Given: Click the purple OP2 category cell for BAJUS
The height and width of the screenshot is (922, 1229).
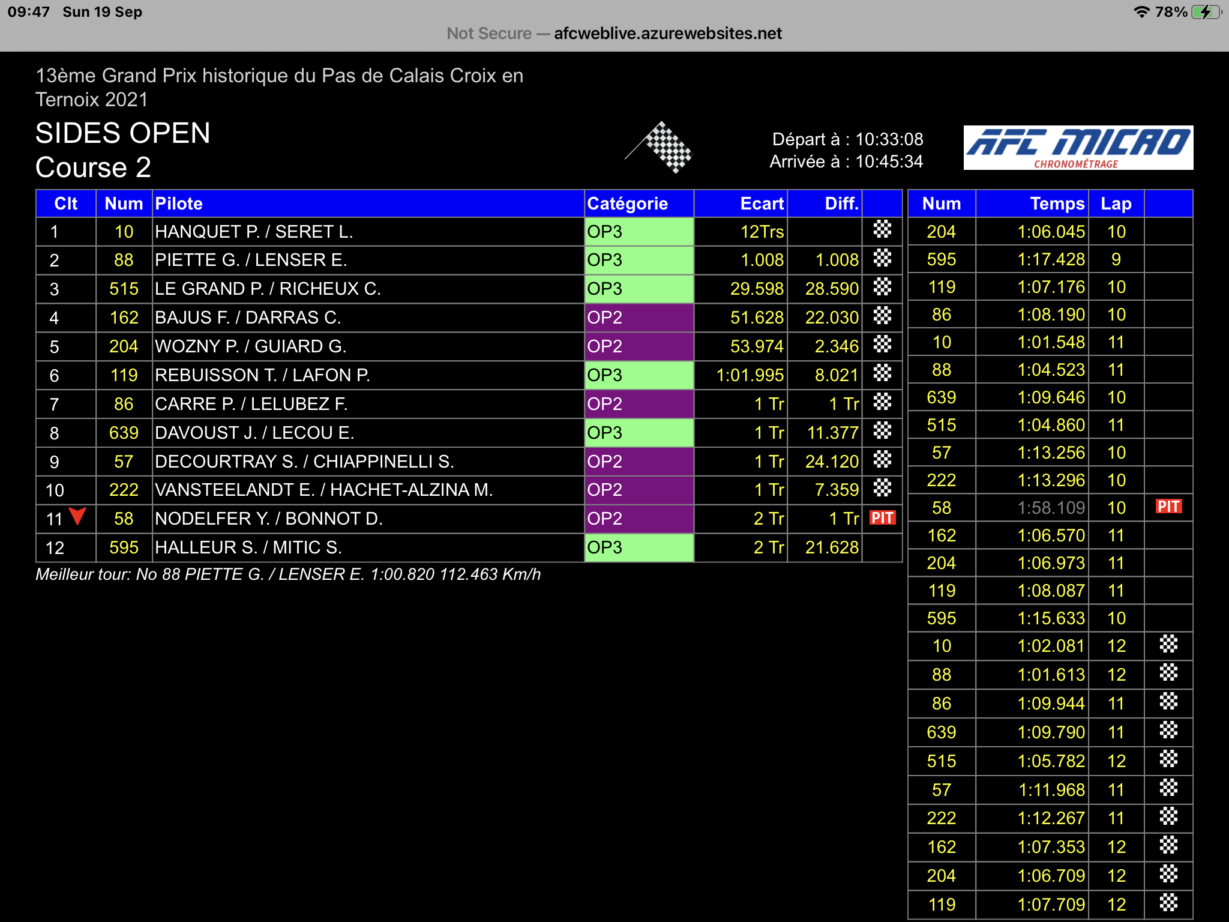Looking at the screenshot, I should click(639, 318).
